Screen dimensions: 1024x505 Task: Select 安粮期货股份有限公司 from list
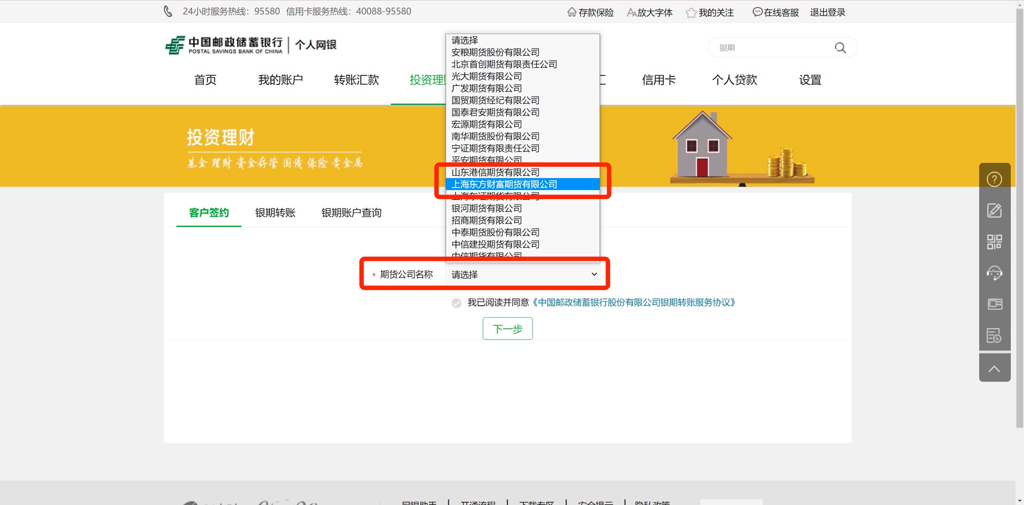522,52
